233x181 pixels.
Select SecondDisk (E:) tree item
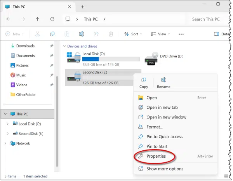pyautogui.click(x=28, y=134)
